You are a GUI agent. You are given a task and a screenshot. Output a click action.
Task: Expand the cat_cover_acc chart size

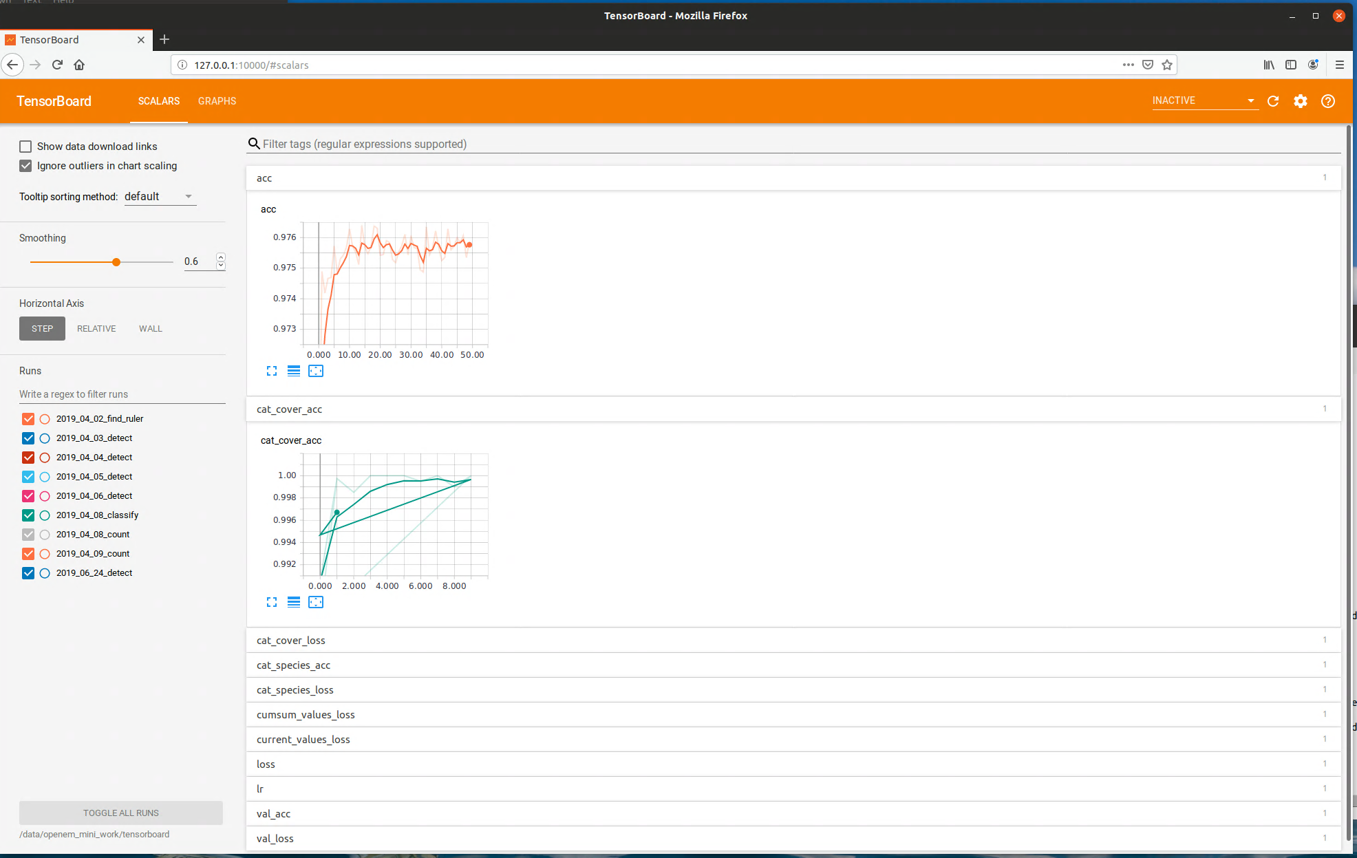tap(272, 602)
